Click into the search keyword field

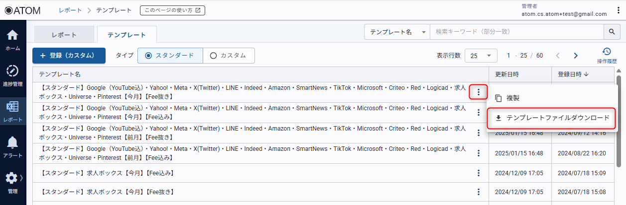click(x=516, y=32)
